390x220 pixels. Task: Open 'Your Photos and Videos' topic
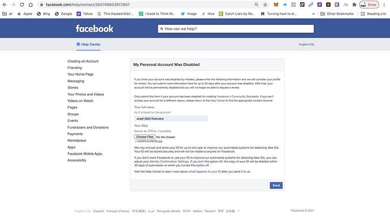coord(86,94)
